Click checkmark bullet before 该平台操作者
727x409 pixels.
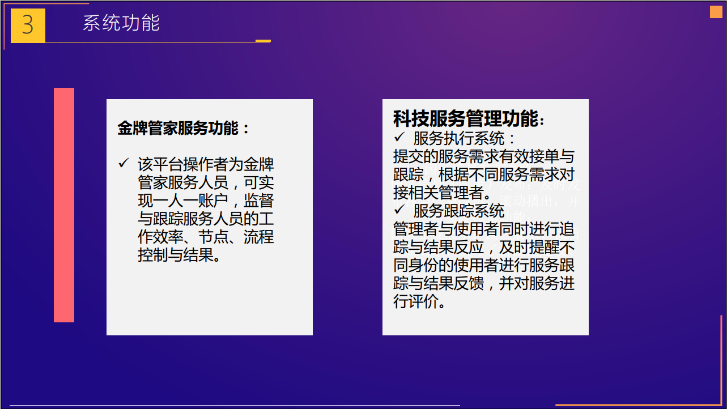point(124,164)
